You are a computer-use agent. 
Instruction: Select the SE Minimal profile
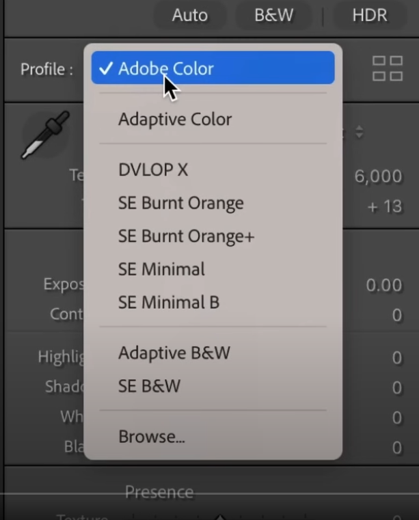(x=213, y=269)
